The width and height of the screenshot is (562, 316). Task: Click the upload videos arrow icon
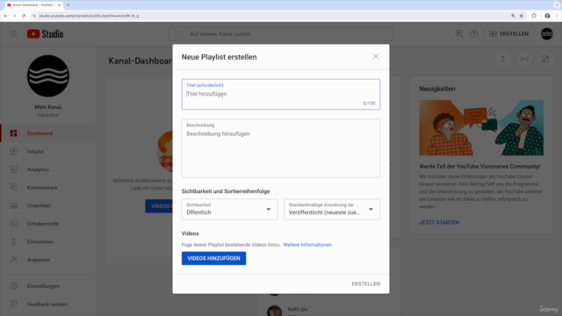503,59
